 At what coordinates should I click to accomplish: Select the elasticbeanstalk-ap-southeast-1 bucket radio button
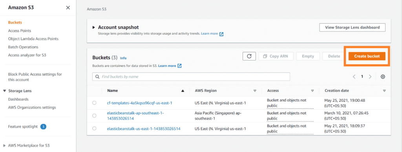pos(94,115)
